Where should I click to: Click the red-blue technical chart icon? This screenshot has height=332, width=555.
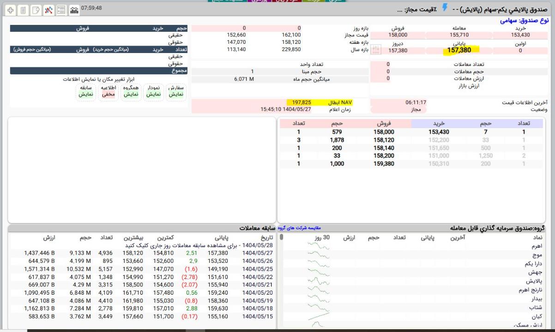pos(49,10)
